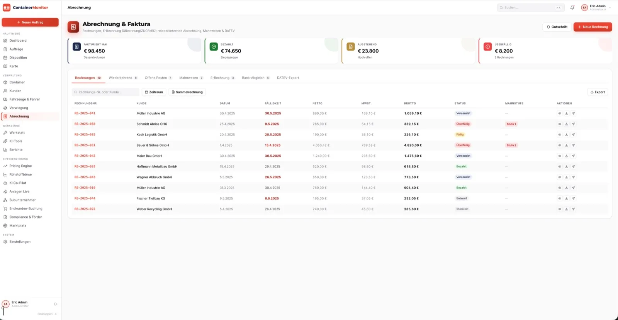Click the Neue Rechnung button

point(593,27)
